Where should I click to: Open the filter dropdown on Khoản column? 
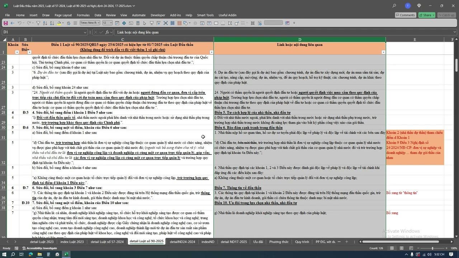pyautogui.click(x=17, y=52)
